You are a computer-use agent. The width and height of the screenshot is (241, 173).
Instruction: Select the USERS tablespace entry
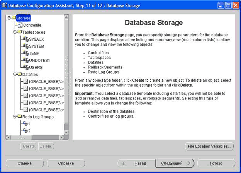pyautogui.click(x=36, y=67)
